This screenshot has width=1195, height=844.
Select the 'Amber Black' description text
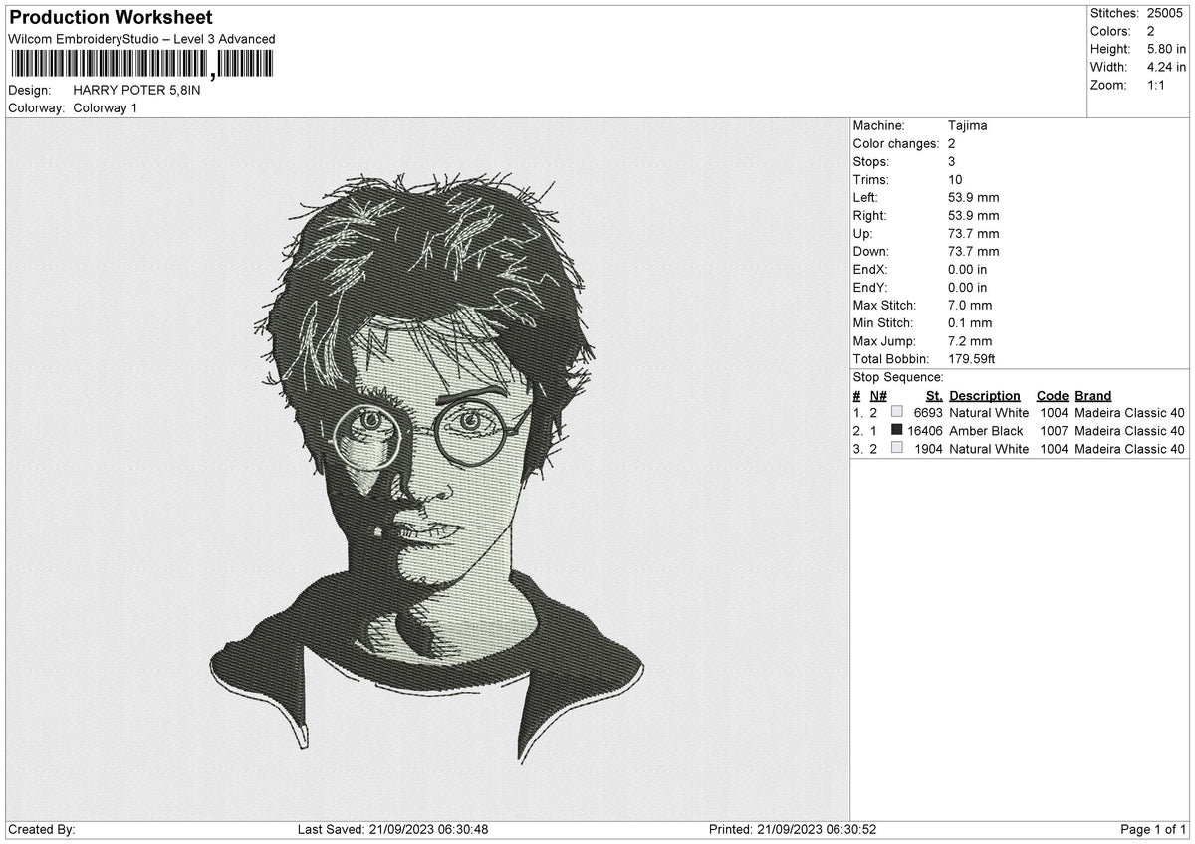[x=986, y=431]
